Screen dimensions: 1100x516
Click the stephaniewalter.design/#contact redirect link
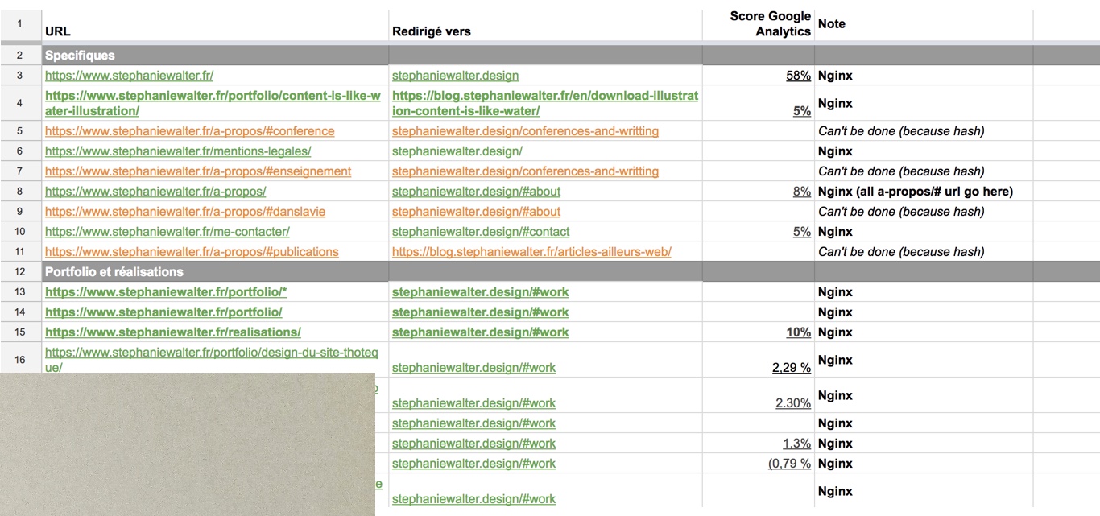pos(480,232)
